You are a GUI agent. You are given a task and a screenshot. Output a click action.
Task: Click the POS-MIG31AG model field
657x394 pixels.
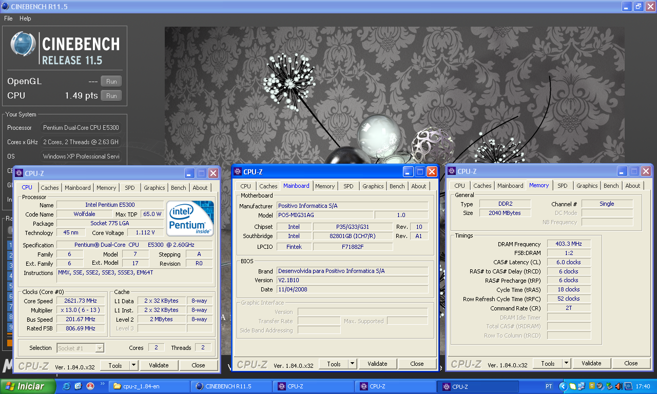(324, 215)
